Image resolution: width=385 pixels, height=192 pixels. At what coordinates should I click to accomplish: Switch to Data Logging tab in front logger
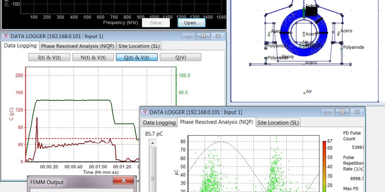pyautogui.click(x=159, y=123)
